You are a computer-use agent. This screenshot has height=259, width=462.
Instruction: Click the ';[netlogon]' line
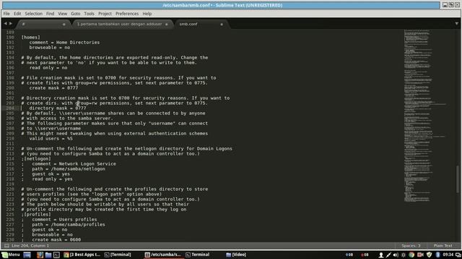tap(36, 159)
